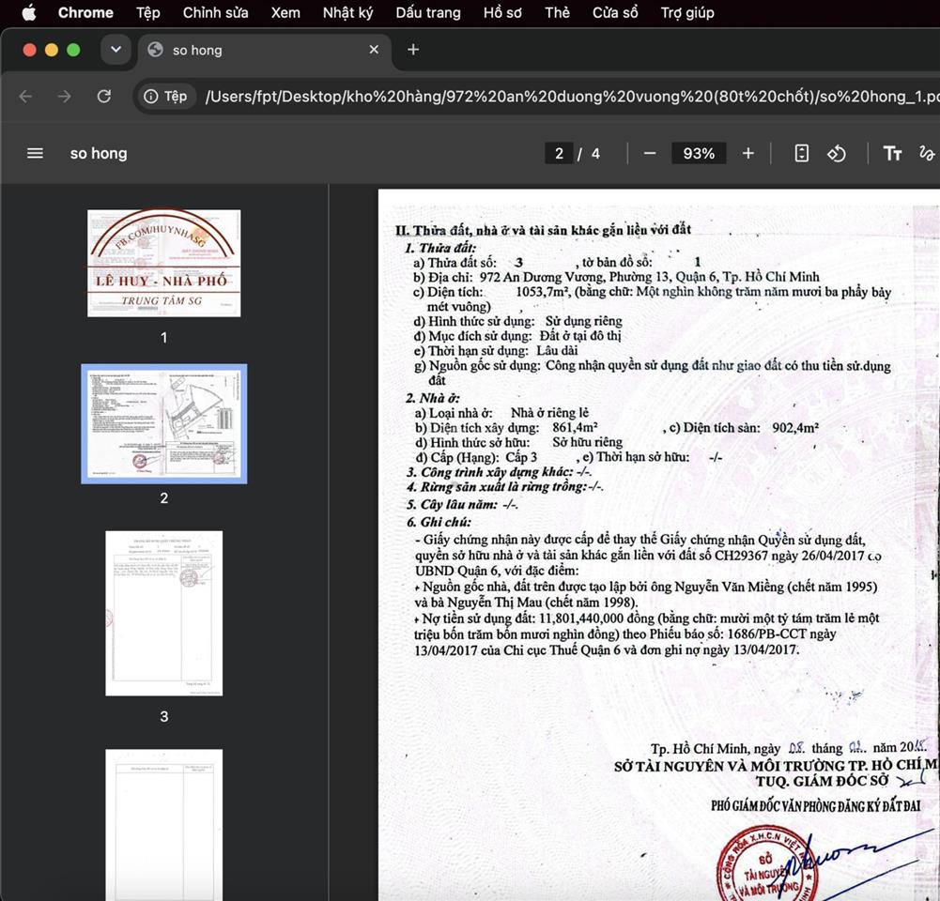The height and width of the screenshot is (901, 940).
Task: Open the Hồ sơ menu
Action: pos(502,12)
